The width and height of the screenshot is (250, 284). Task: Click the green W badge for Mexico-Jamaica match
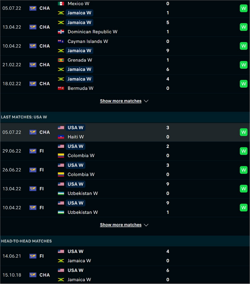coord(244,8)
